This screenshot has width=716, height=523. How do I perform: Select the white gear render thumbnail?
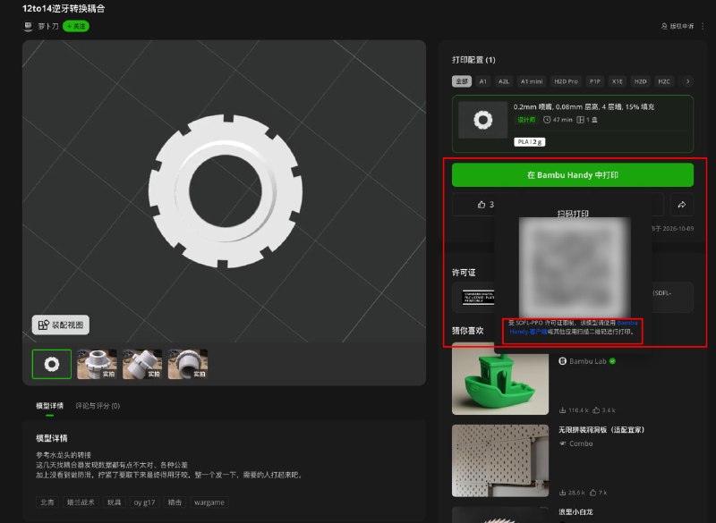[x=52, y=364]
